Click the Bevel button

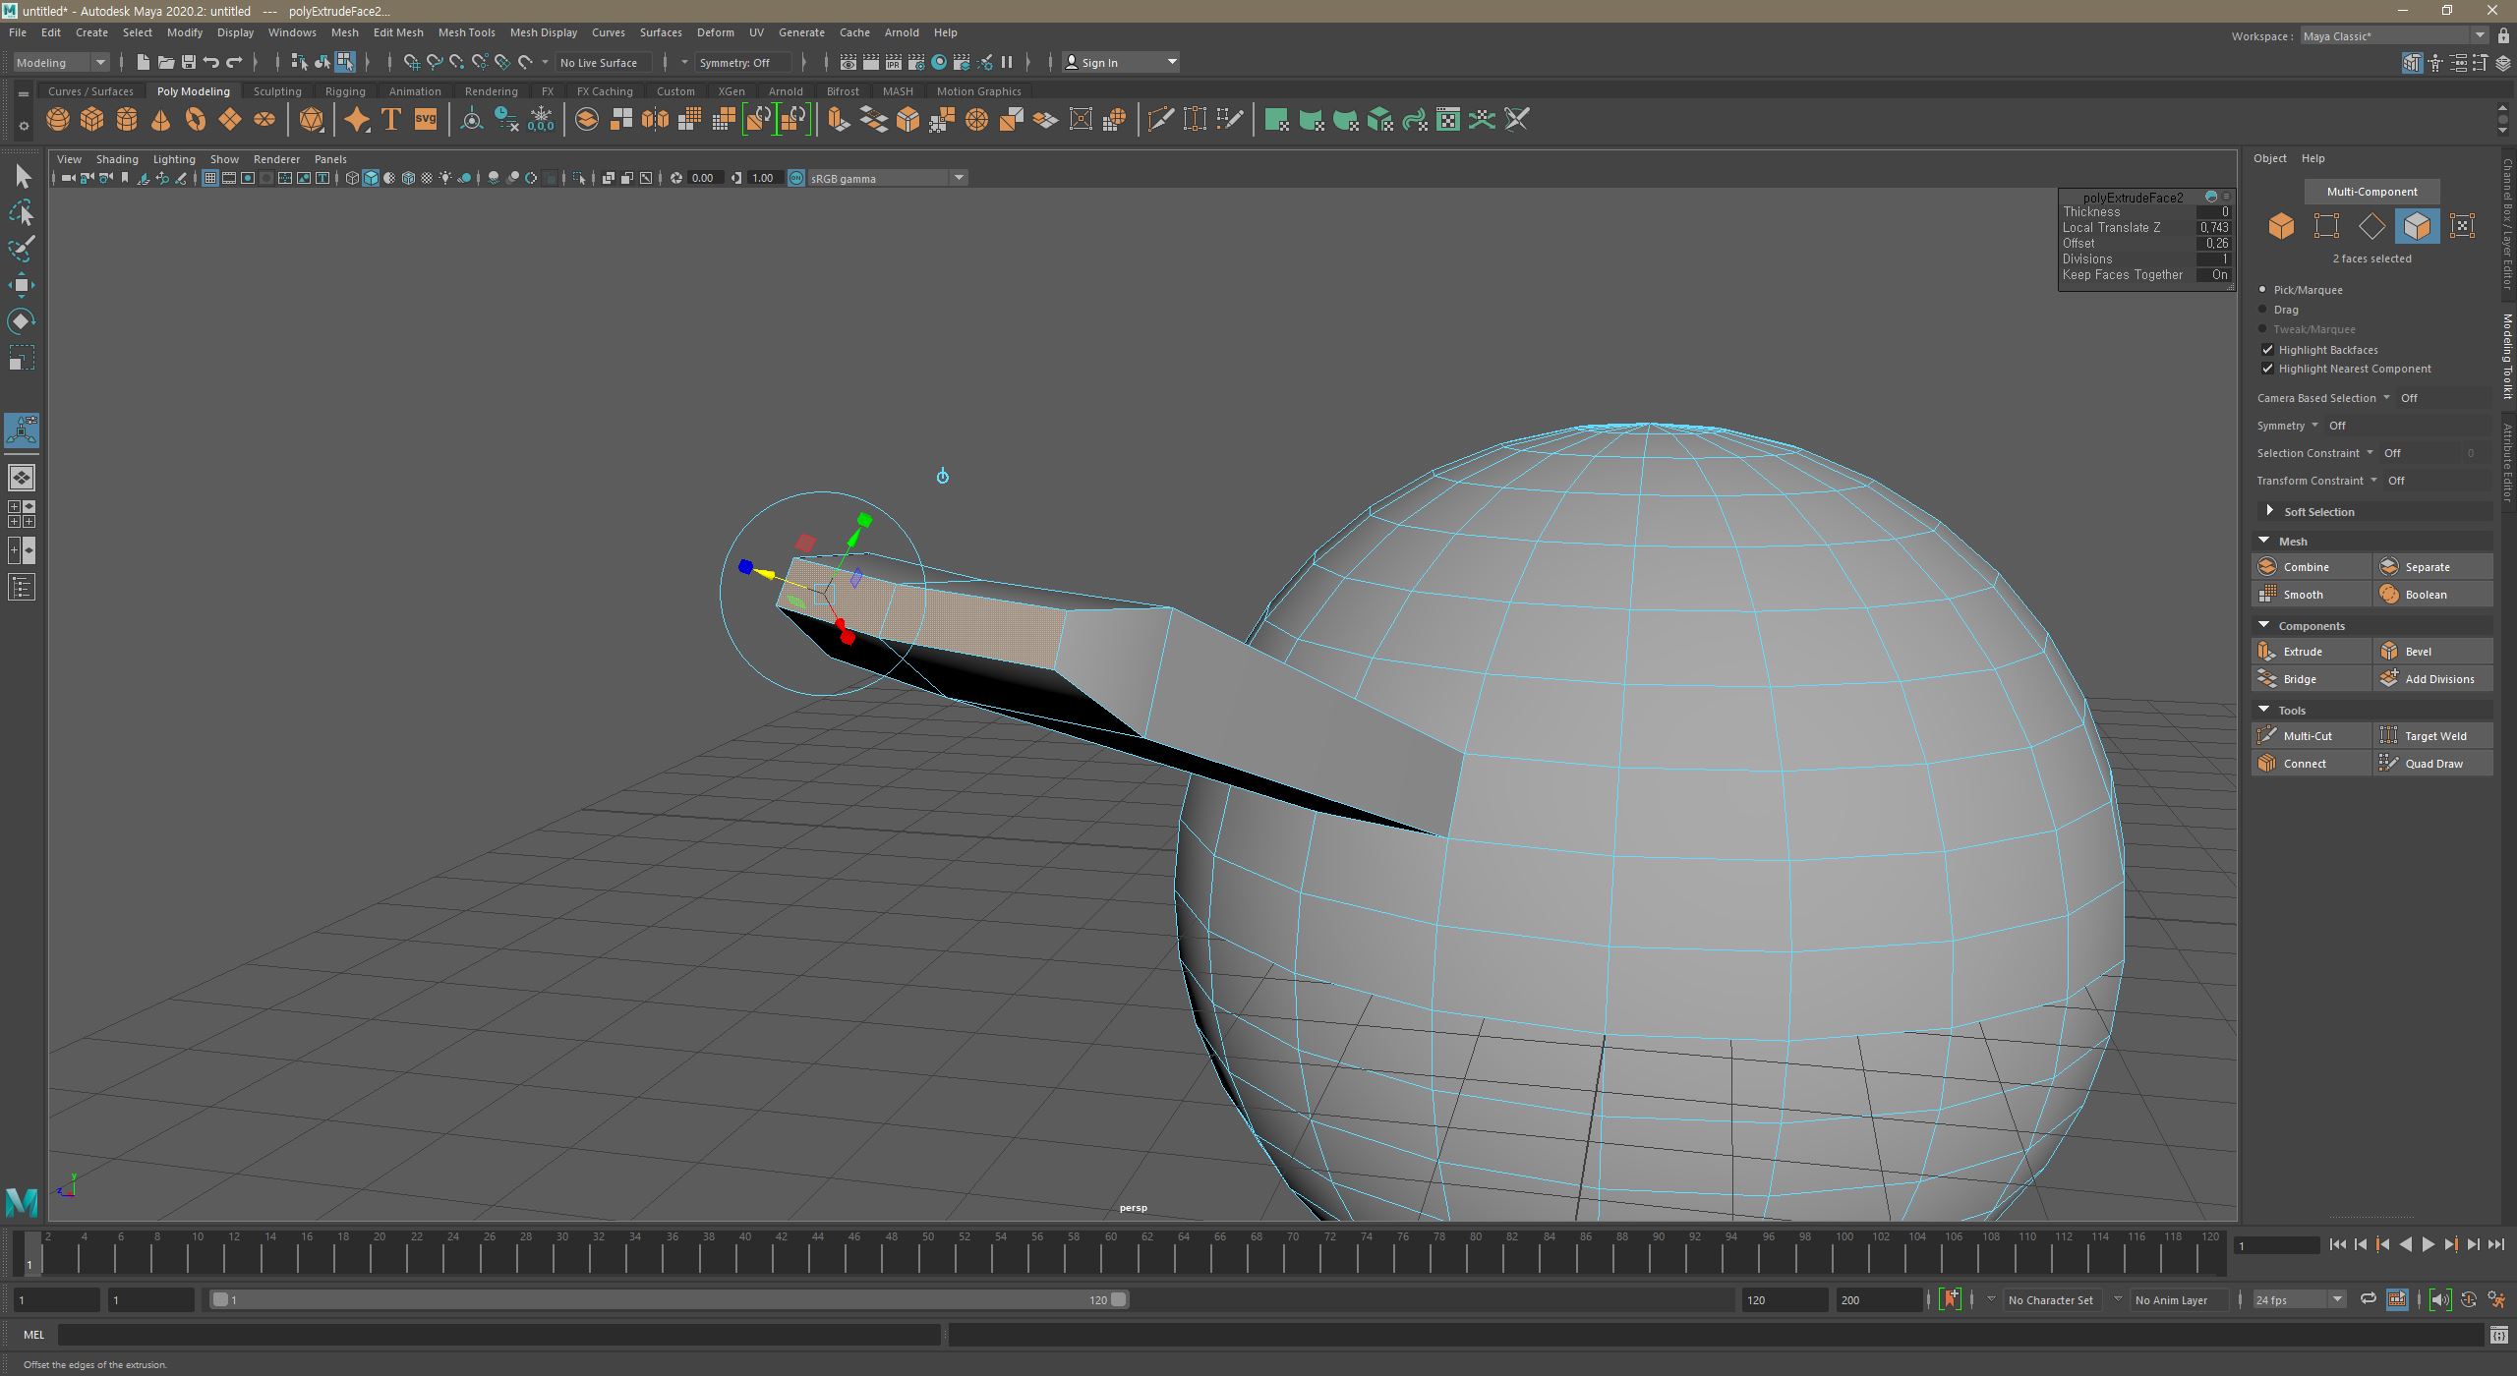(x=2417, y=652)
